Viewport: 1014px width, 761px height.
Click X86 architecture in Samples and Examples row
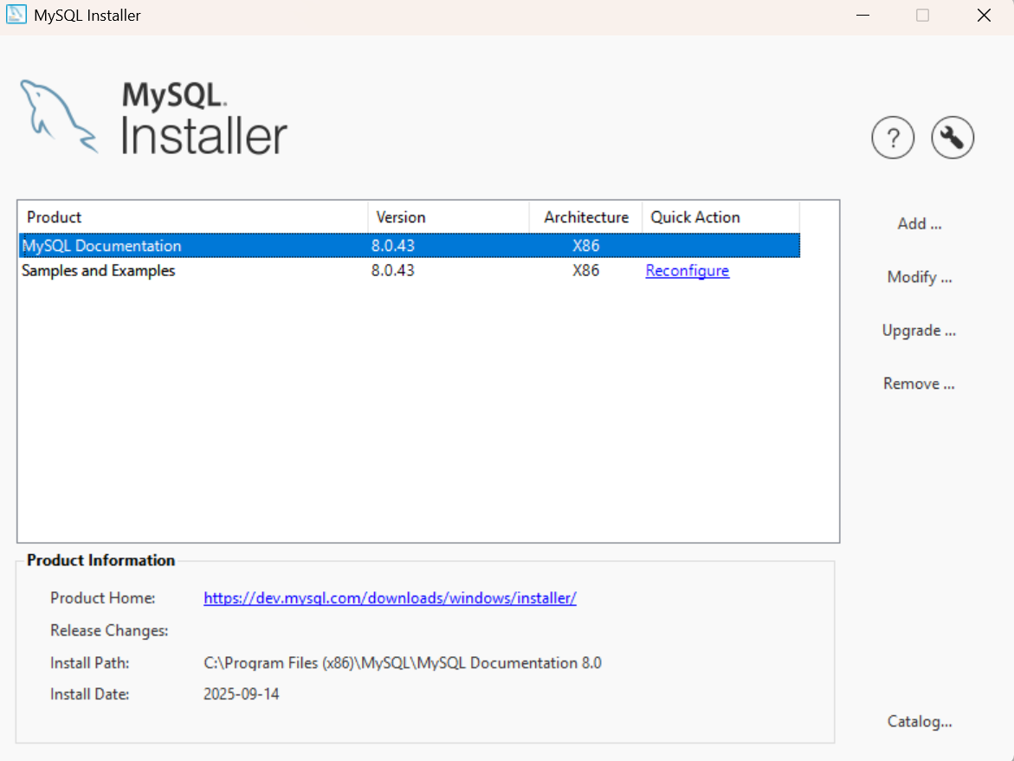coord(586,271)
